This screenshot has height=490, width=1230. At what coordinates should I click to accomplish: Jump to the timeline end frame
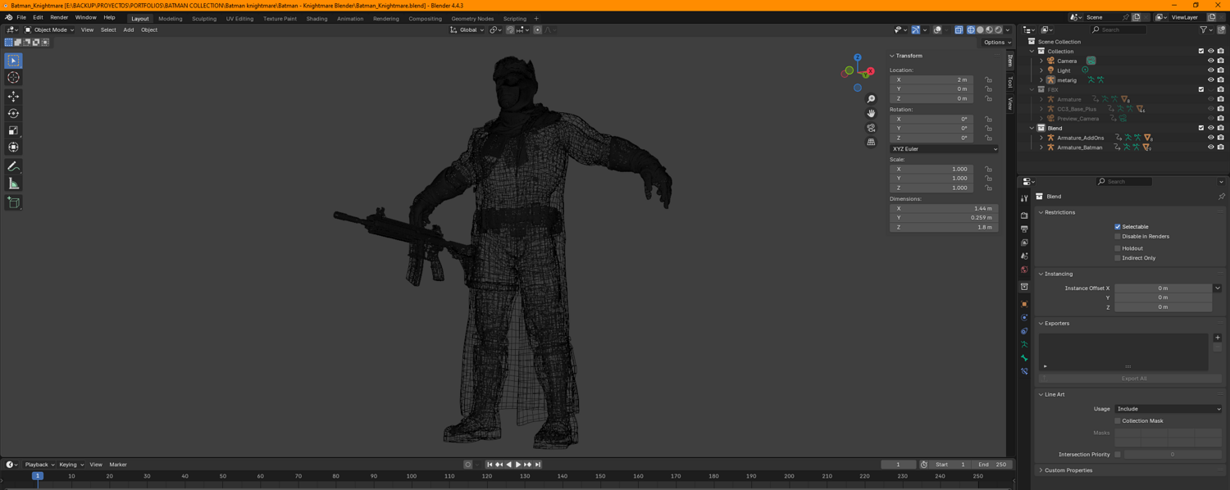538,465
